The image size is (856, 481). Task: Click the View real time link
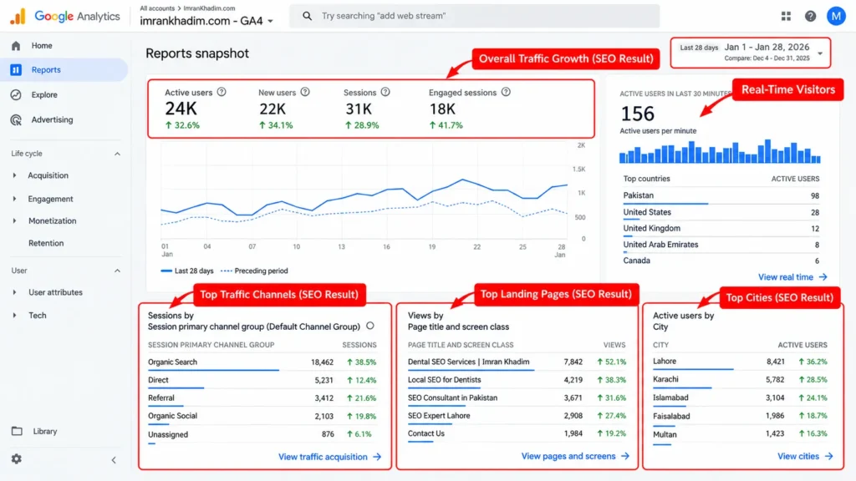click(786, 277)
